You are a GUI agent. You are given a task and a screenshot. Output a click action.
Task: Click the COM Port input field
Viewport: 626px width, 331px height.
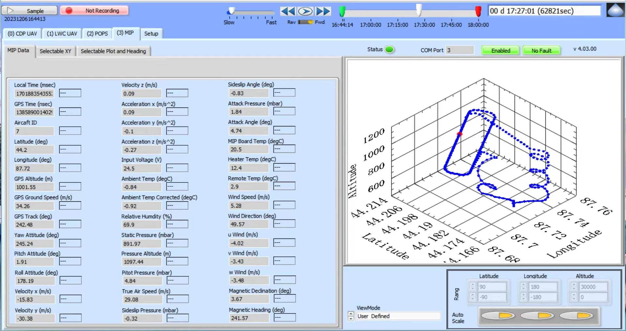[x=460, y=50]
